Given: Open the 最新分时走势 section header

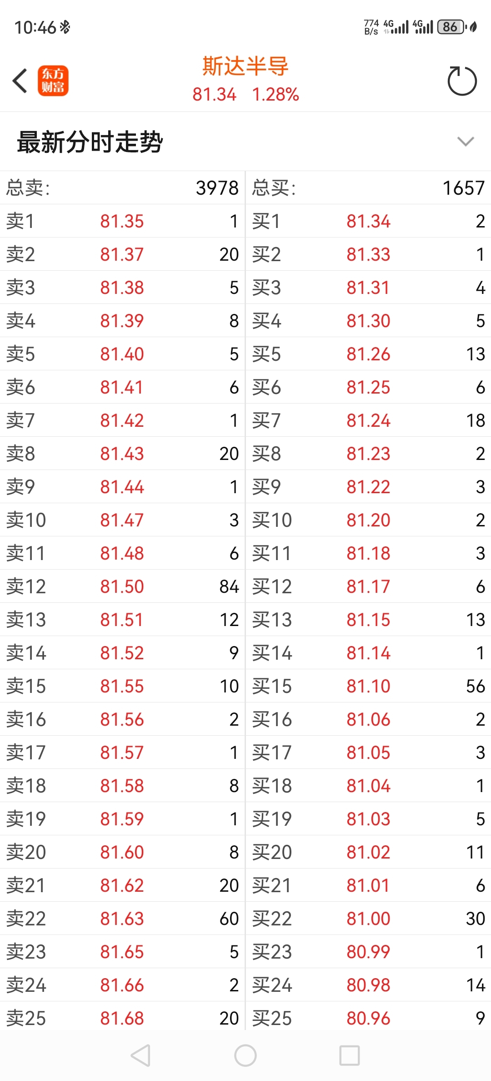Looking at the screenshot, I should [x=245, y=141].
